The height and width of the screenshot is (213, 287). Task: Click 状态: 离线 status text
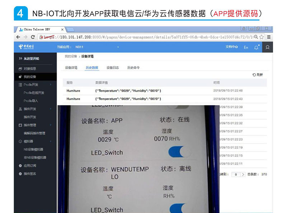(x=176, y=169)
